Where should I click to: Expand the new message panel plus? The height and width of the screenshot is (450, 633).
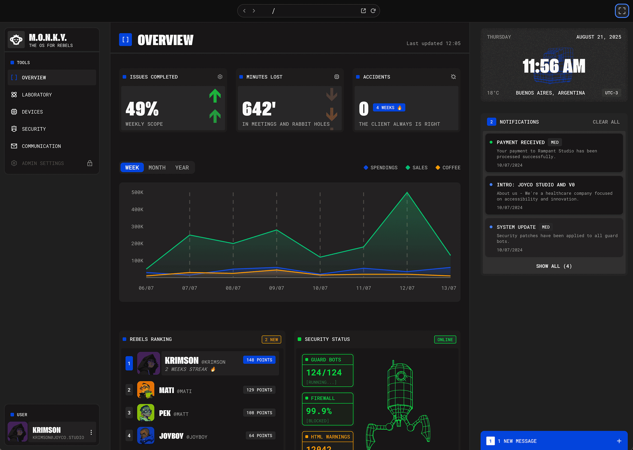pyautogui.click(x=619, y=441)
